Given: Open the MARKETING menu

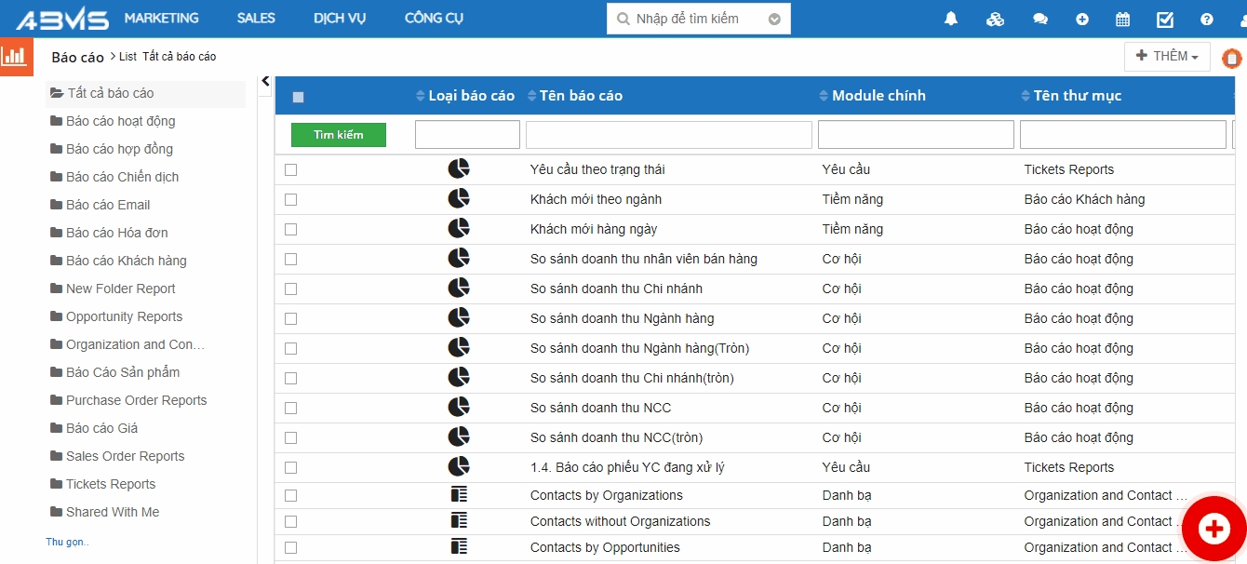Looking at the screenshot, I should (x=161, y=19).
